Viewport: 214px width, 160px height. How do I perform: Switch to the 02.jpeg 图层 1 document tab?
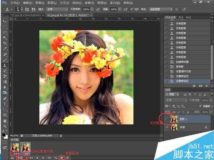(x=69, y=15)
